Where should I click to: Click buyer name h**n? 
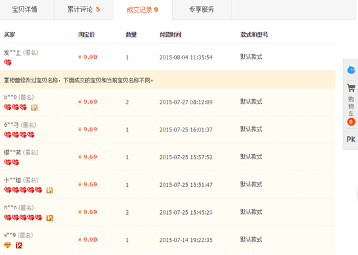click(11, 207)
